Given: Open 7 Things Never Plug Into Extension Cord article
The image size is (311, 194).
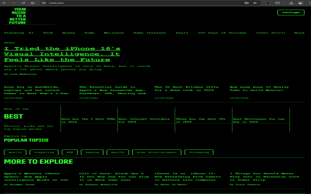Looking at the screenshot, I should point(264,177).
